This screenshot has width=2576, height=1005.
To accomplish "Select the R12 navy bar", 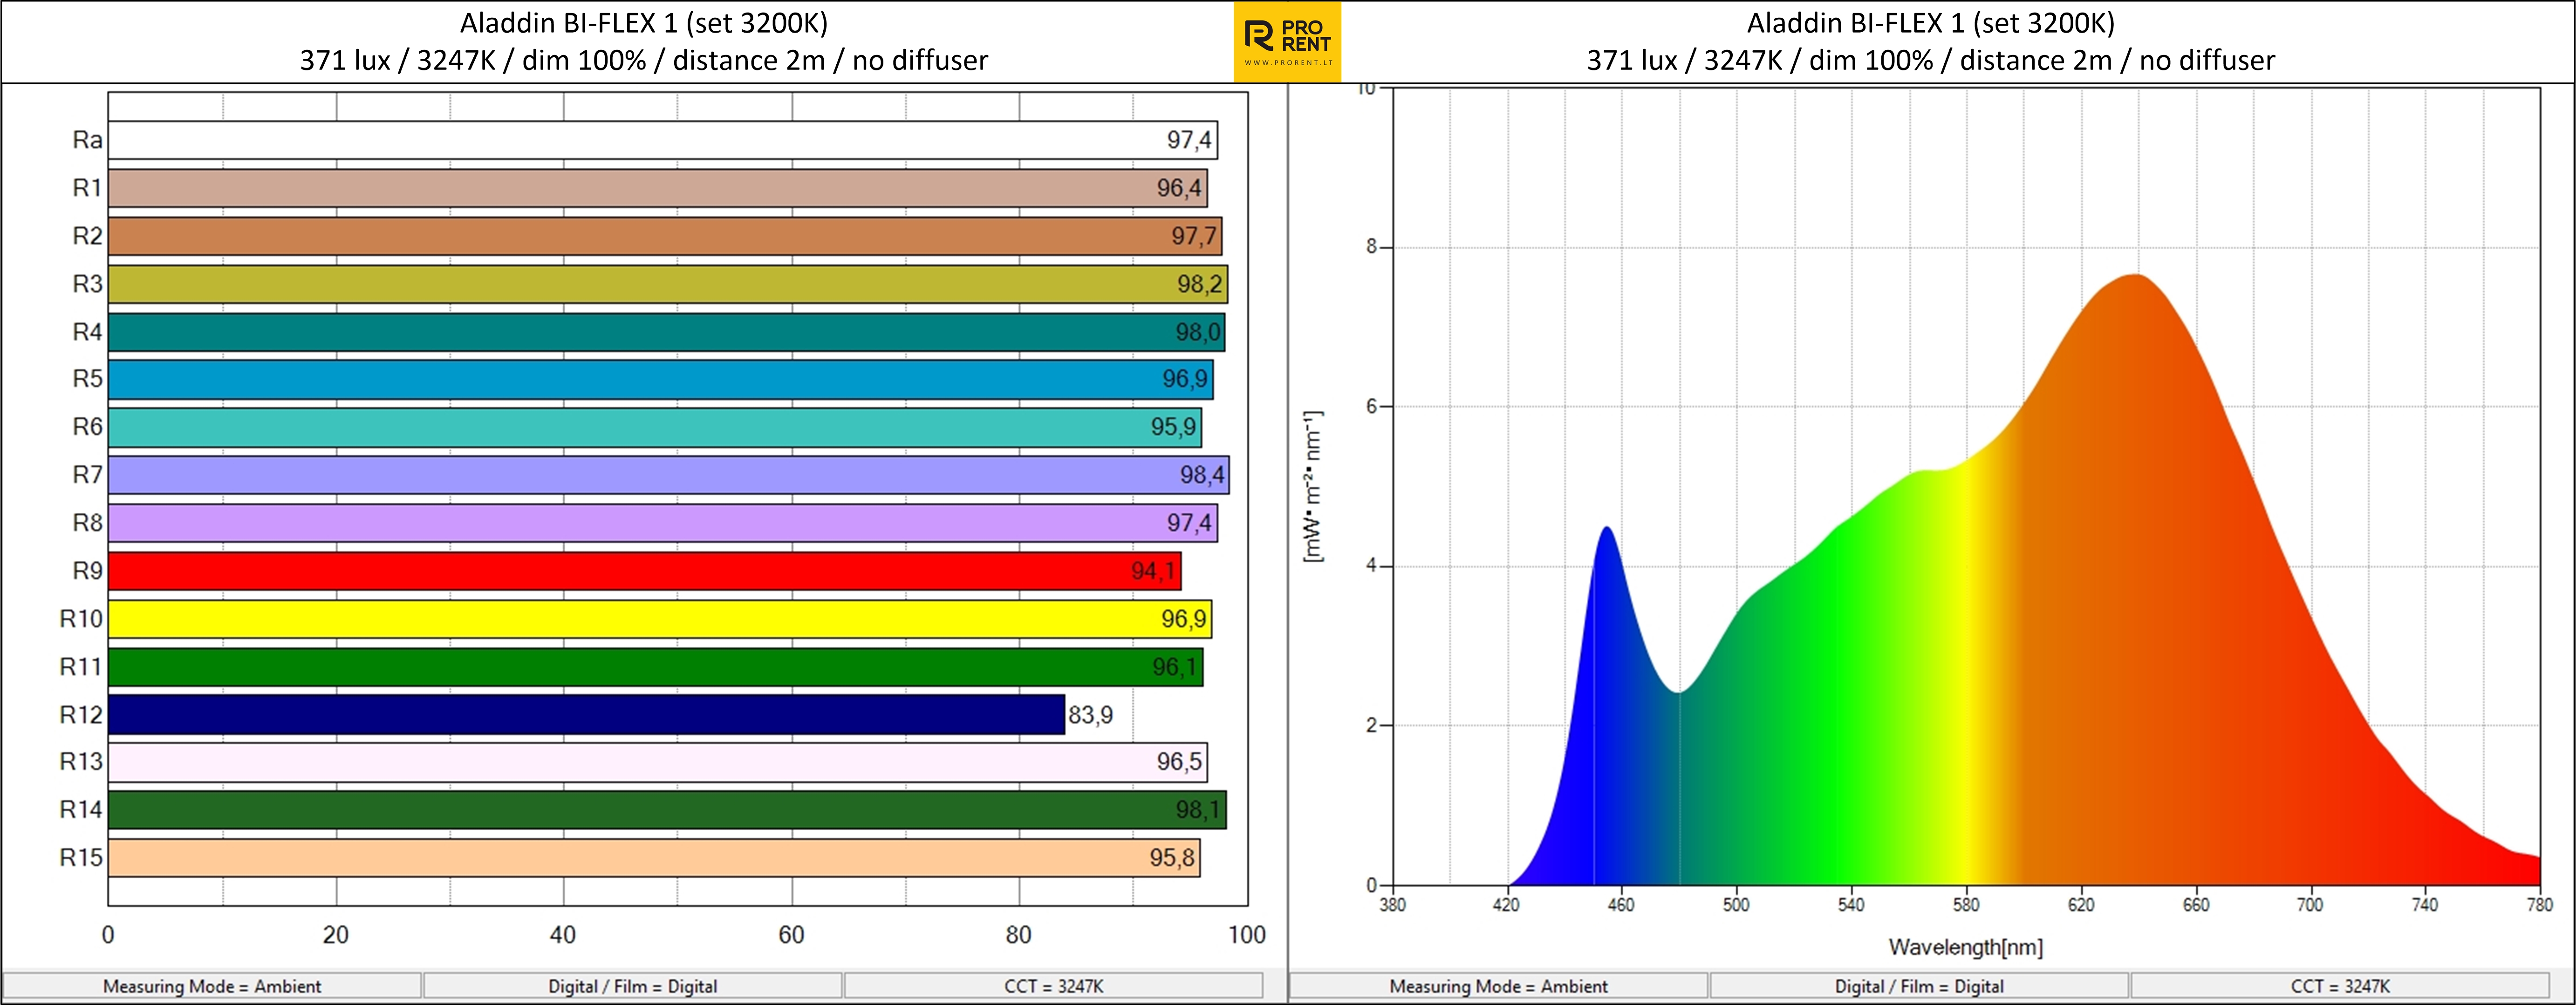I will click(587, 715).
